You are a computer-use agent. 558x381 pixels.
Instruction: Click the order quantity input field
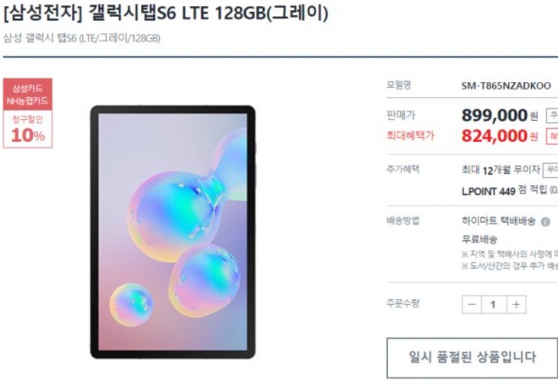tap(494, 304)
